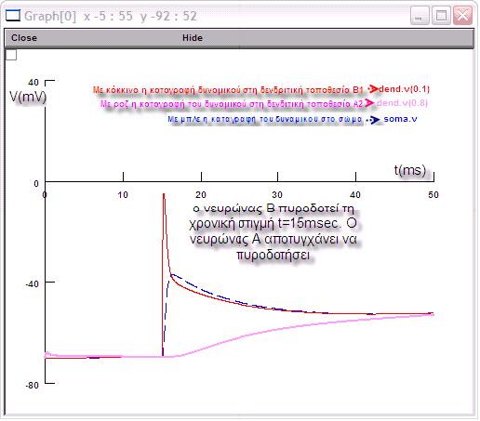Screen dimensions: 480x421
Task: Click the Graph[0] window title icon
Action: (13, 16)
